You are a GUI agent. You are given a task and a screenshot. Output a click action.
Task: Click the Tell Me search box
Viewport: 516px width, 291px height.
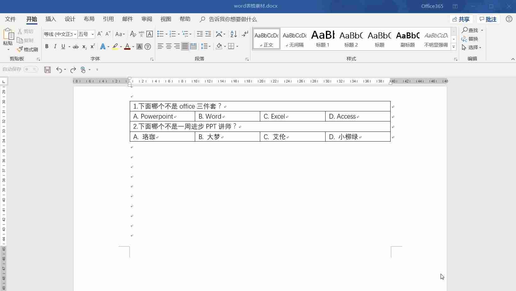click(x=233, y=19)
